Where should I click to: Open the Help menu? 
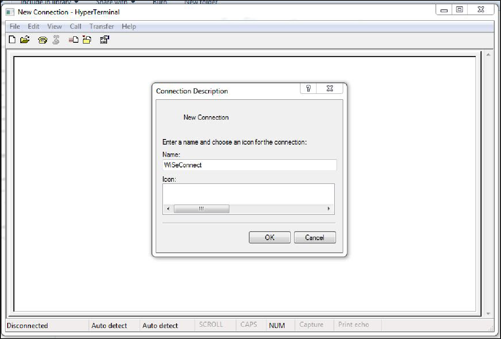tap(129, 26)
